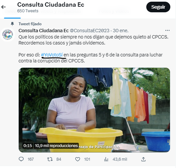176x168 pixels.
Task: Play the video of woman washing clothes
Action: [x=94, y=110]
